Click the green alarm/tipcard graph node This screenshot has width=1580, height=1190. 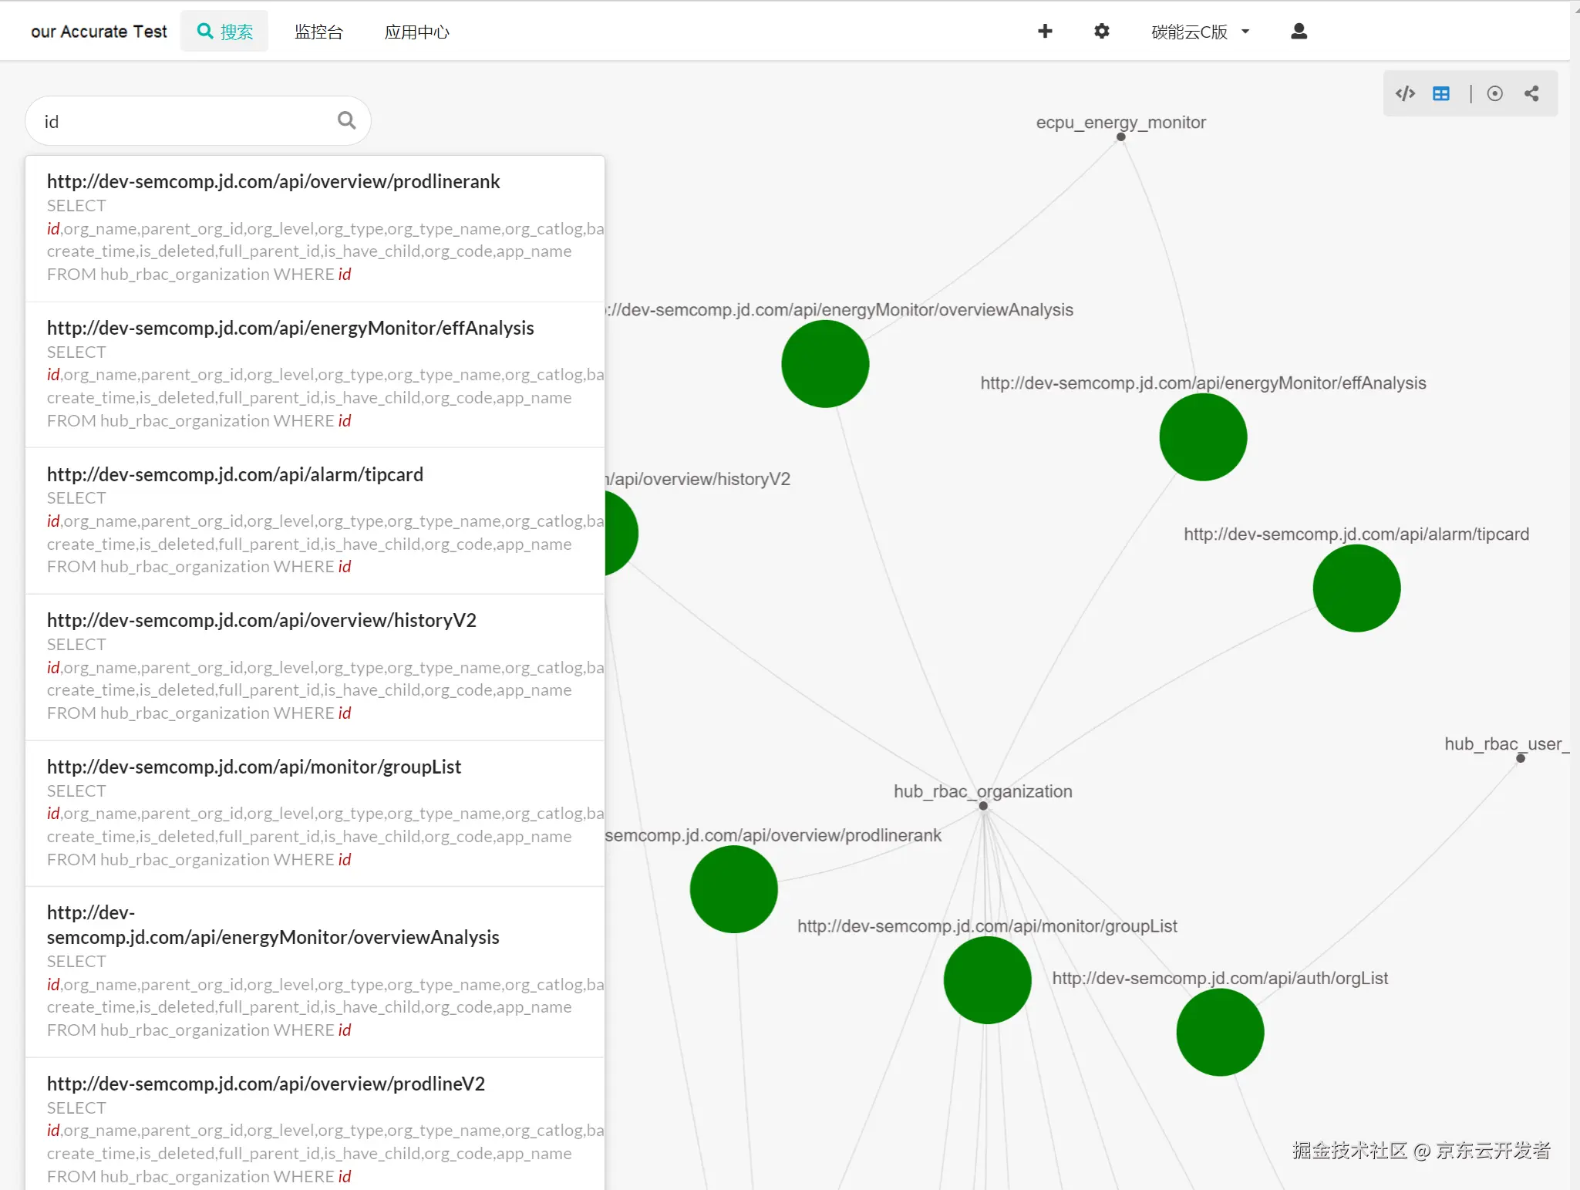point(1356,588)
